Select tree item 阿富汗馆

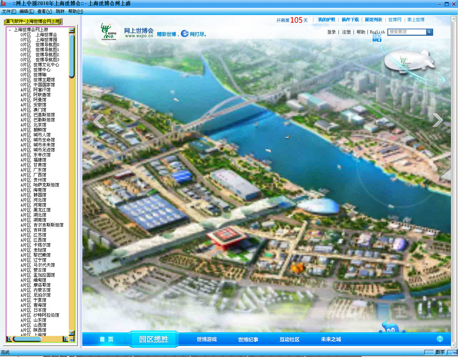pos(42,90)
